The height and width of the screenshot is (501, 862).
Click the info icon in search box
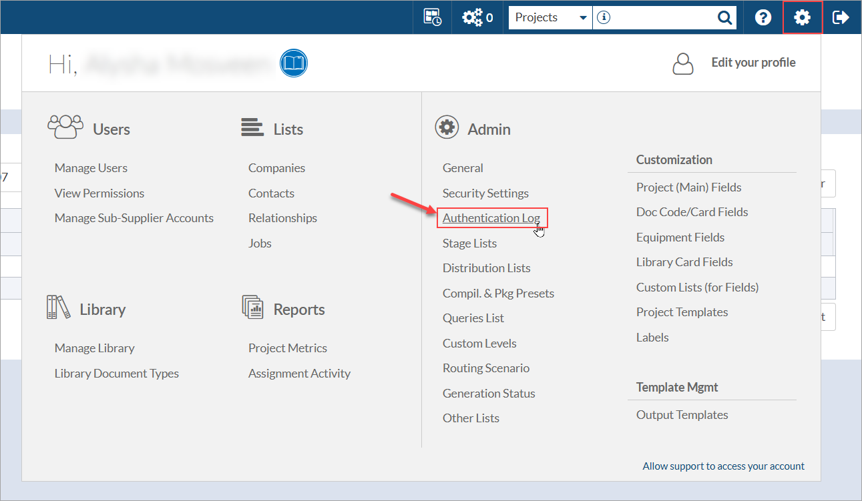604,18
